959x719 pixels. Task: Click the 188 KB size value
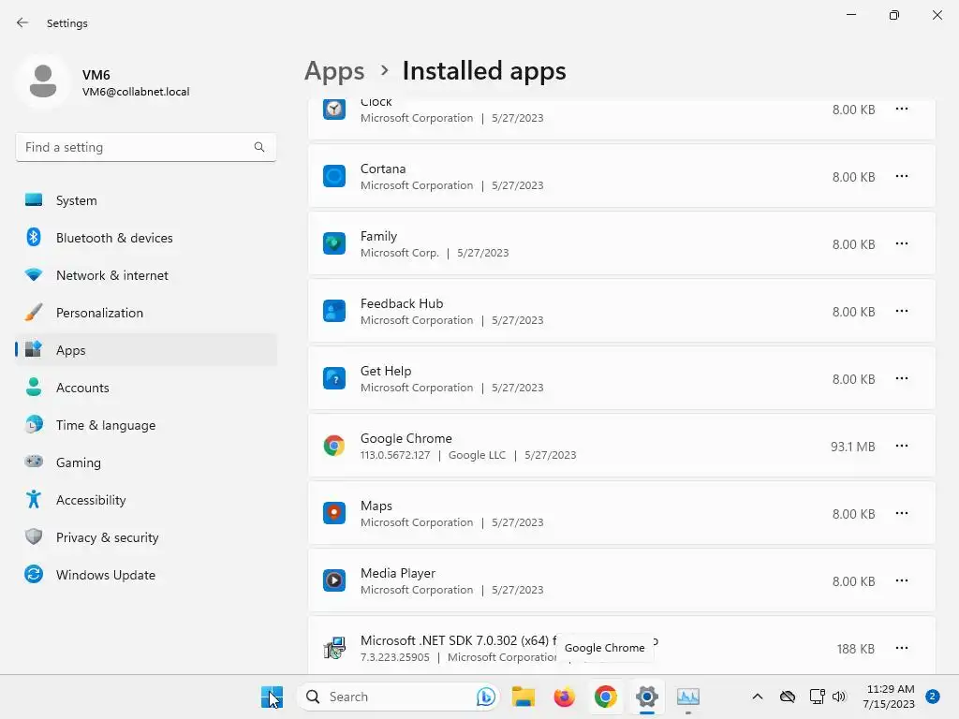coord(856,649)
